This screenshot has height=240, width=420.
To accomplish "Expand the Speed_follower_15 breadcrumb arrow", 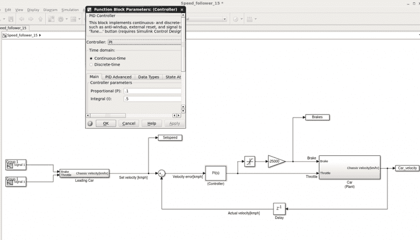I will (x=40, y=35).
